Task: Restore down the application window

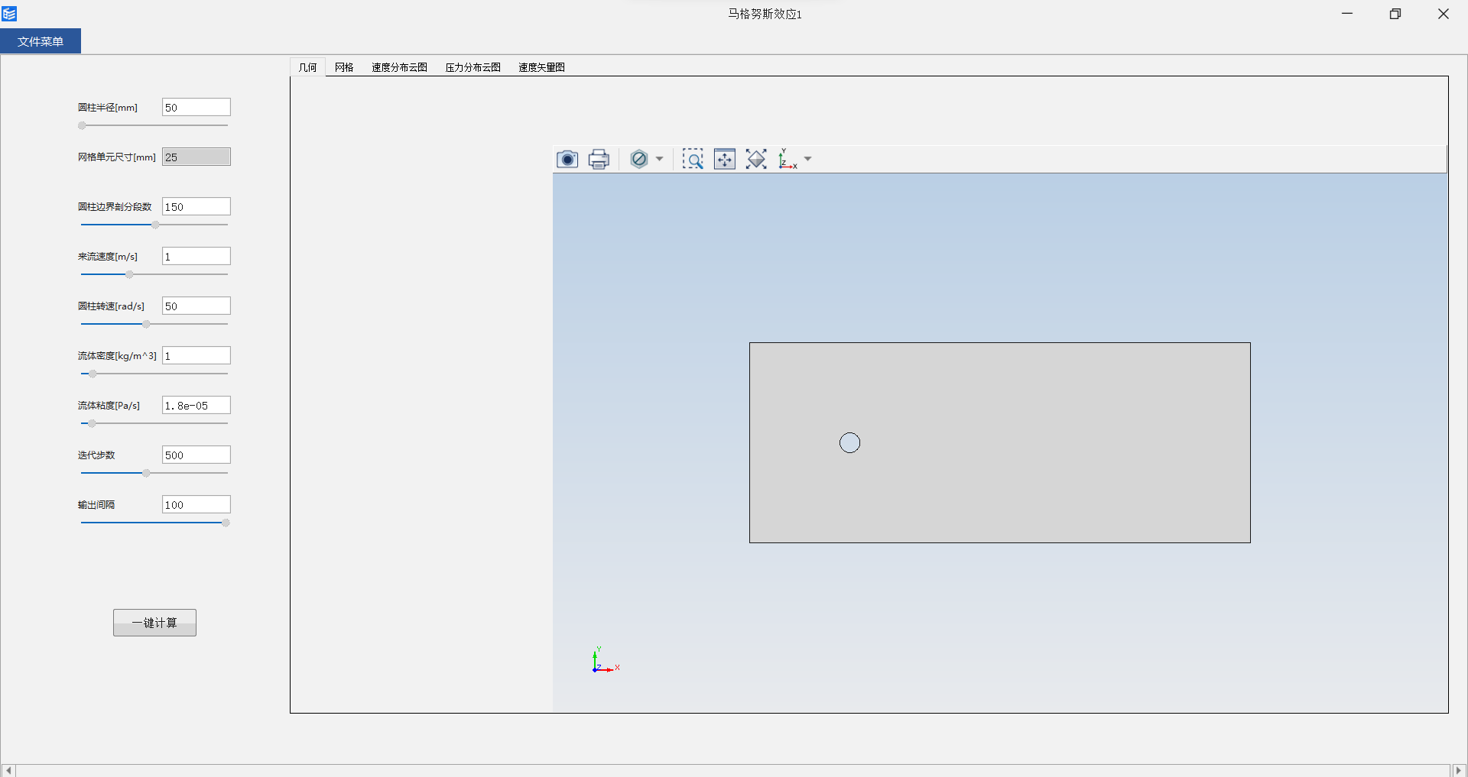Action: tap(1395, 14)
